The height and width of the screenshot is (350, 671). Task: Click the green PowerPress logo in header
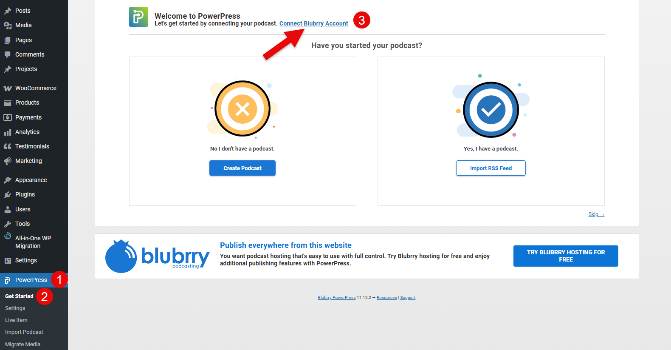(x=139, y=17)
